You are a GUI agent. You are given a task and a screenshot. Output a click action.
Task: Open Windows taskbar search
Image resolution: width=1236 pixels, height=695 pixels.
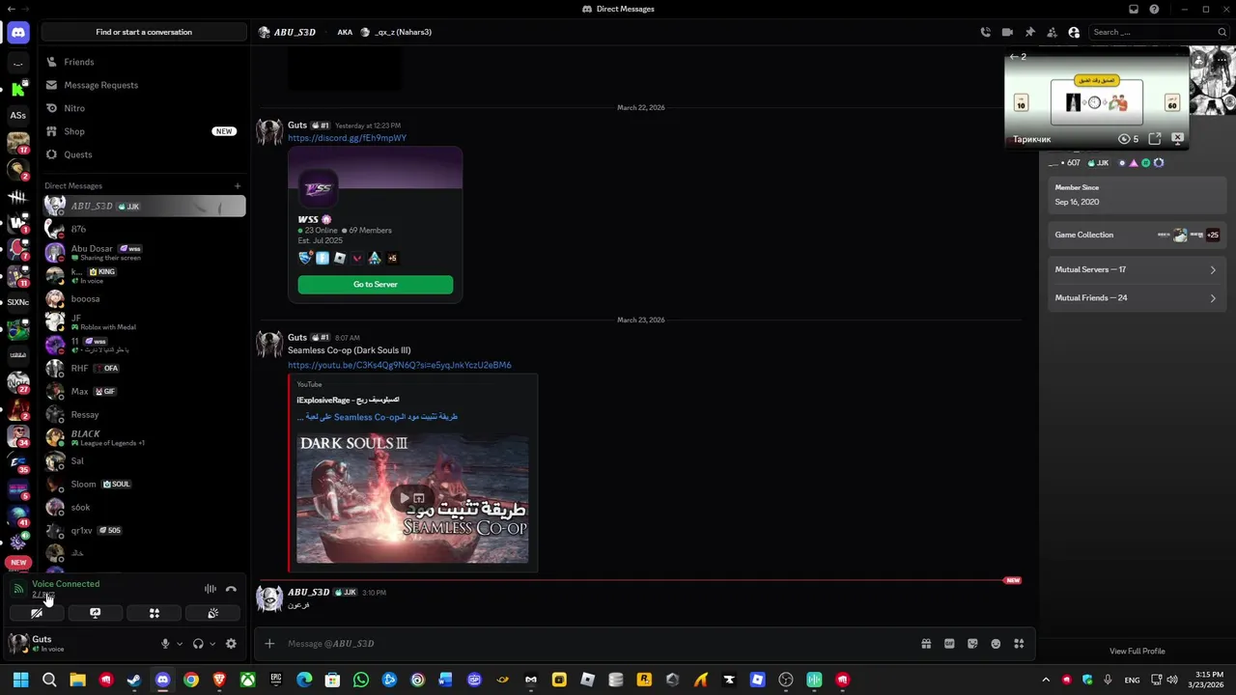pyautogui.click(x=49, y=680)
